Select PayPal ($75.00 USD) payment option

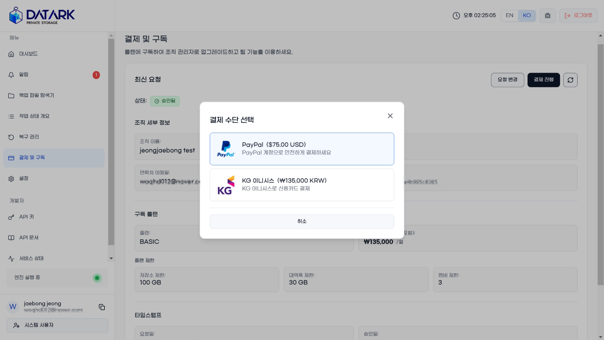click(302, 149)
